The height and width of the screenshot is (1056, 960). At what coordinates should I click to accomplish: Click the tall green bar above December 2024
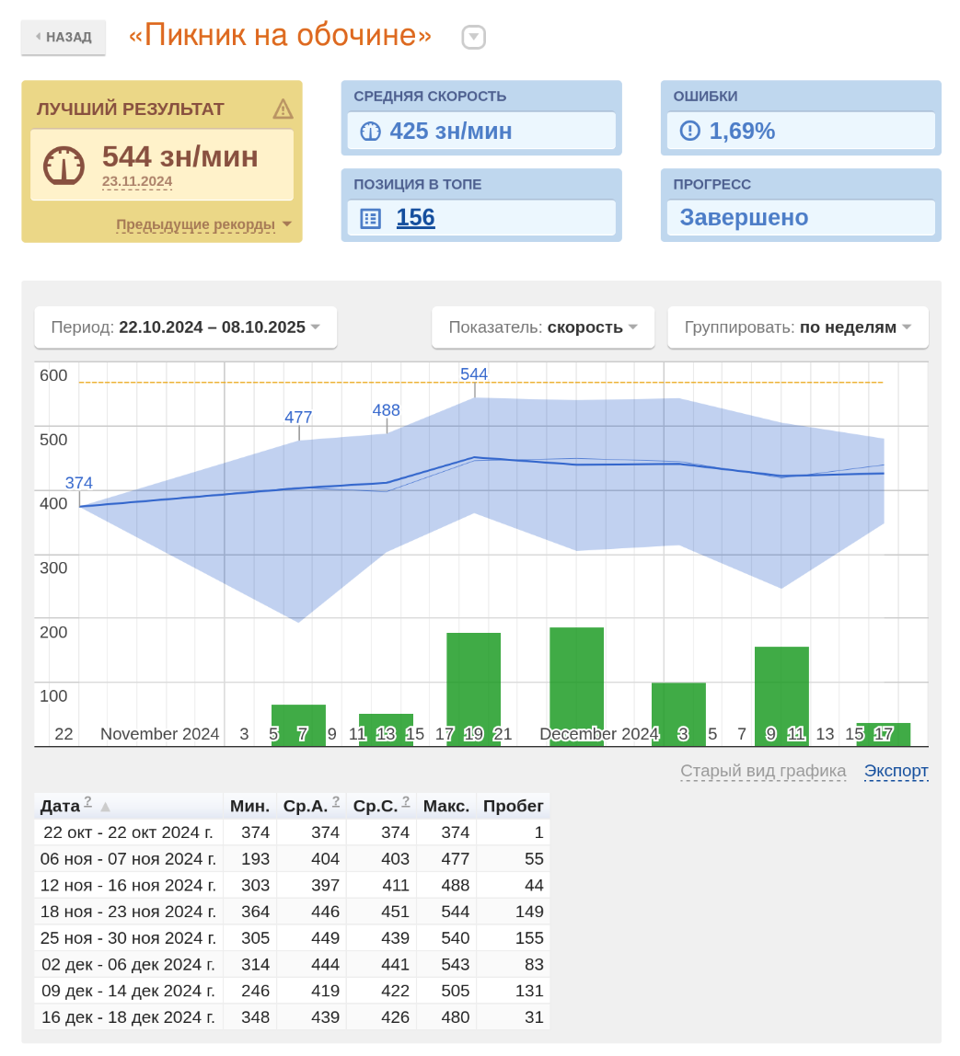(577, 687)
